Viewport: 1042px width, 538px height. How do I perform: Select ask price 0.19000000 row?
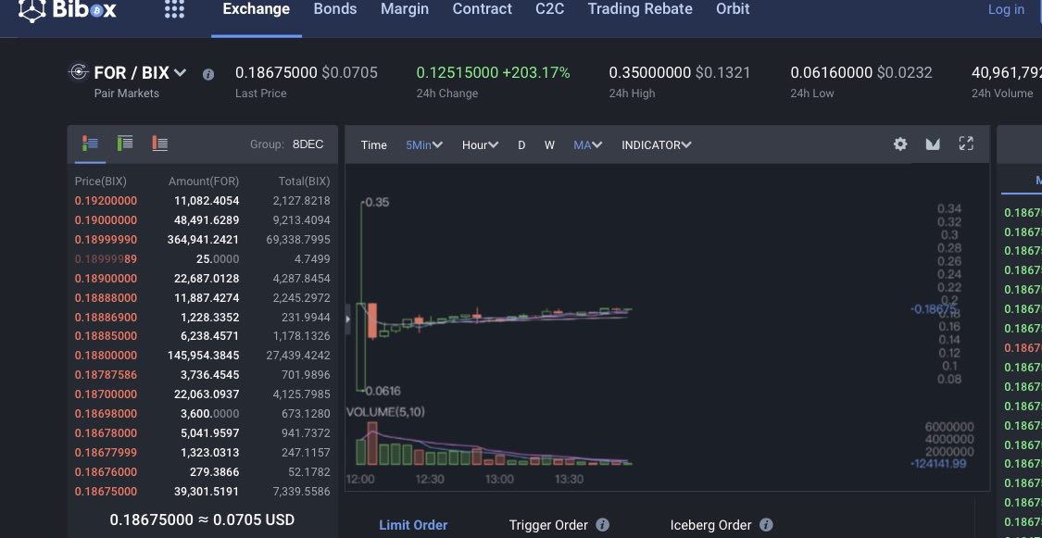pos(202,219)
